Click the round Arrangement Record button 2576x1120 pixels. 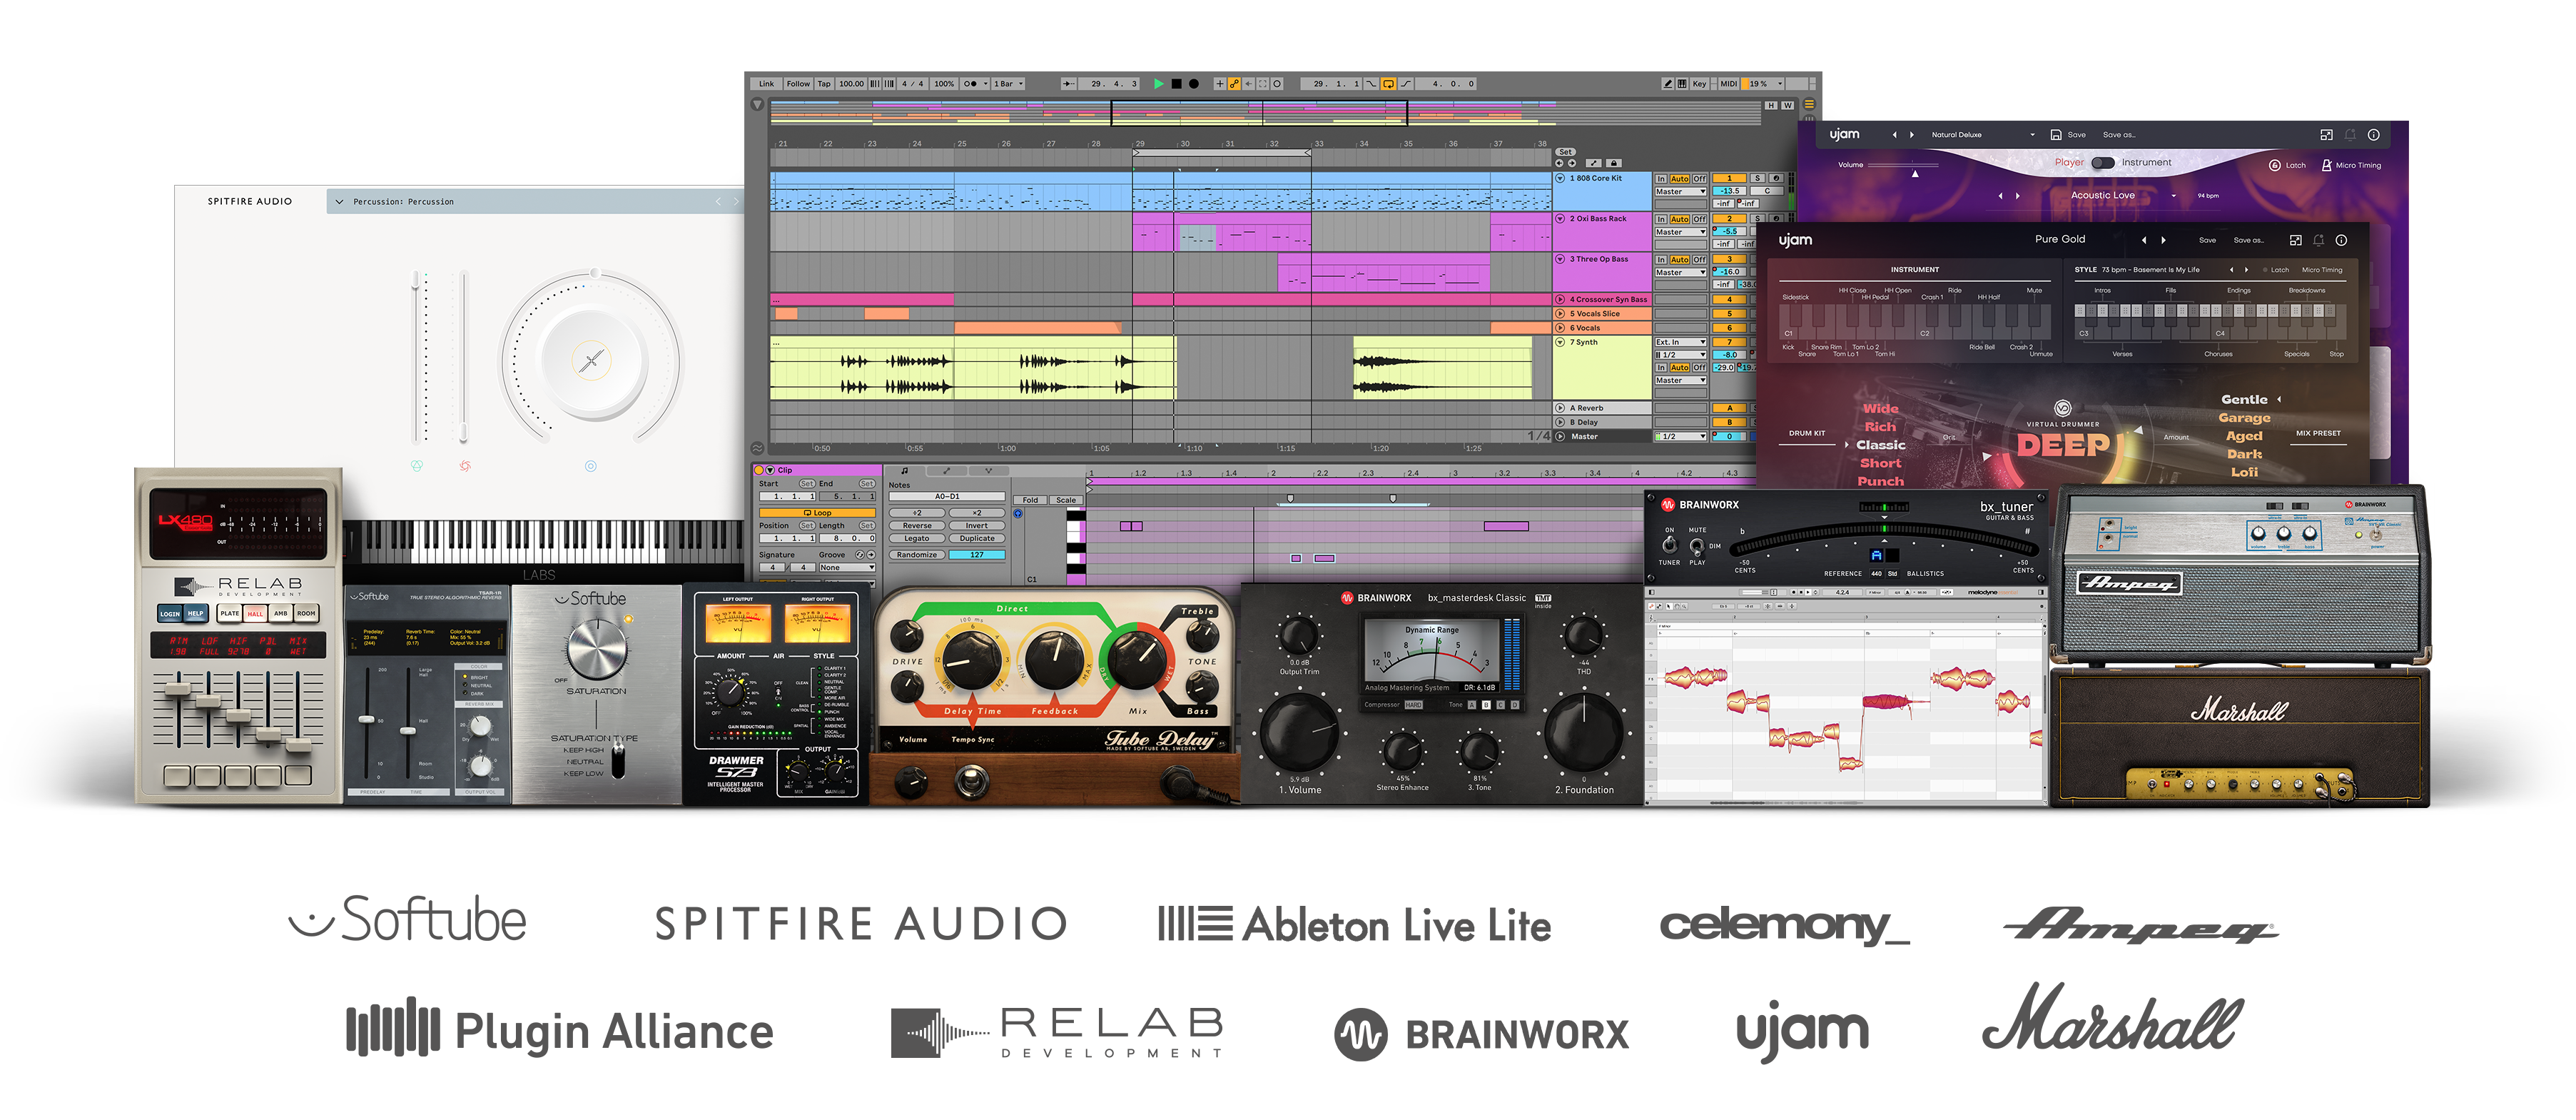(1193, 84)
